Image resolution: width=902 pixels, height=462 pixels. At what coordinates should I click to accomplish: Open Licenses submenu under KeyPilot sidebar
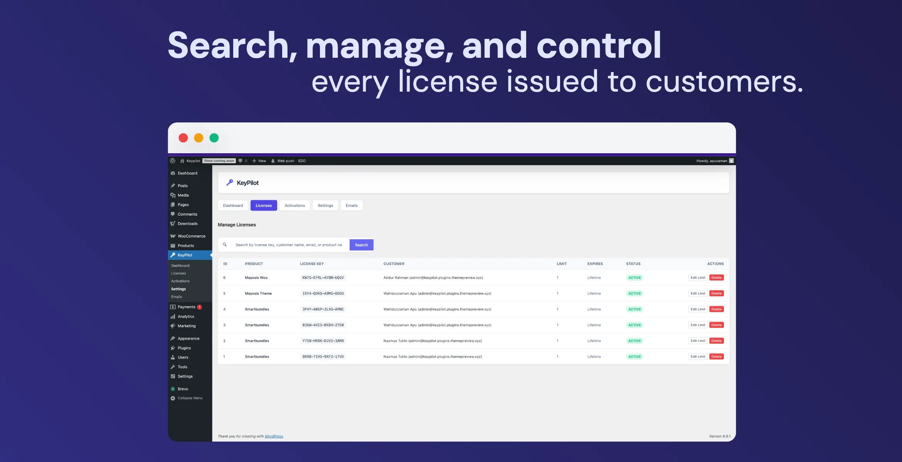[x=178, y=273]
